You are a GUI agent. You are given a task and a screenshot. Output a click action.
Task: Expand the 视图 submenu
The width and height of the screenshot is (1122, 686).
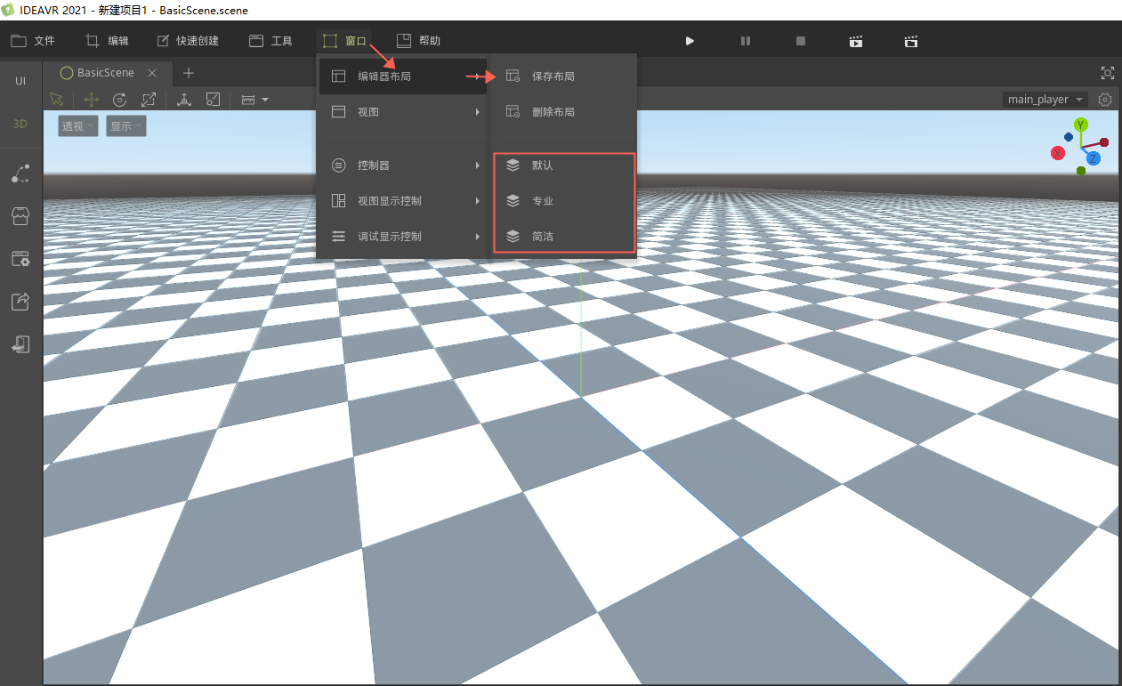coord(403,112)
